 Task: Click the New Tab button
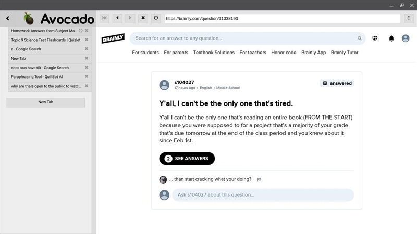pos(46,102)
